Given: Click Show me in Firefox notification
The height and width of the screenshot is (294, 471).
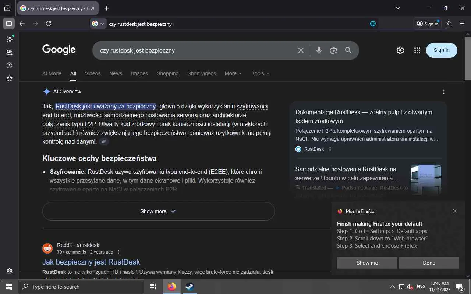Looking at the screenshot, I should tap(367, 263).
